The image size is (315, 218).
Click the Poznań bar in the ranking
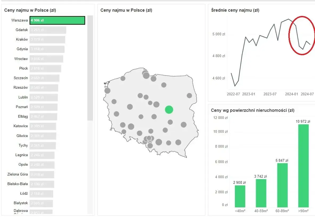pyautogui.click(x=44, y=107)
